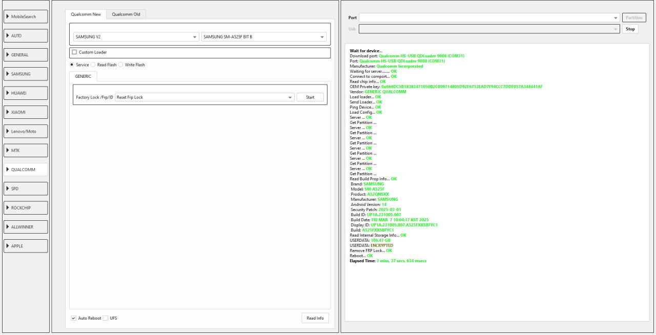Expand the Lenovo/Moto sidebar section
Screen dimensions: 656x335
point(26,131)
